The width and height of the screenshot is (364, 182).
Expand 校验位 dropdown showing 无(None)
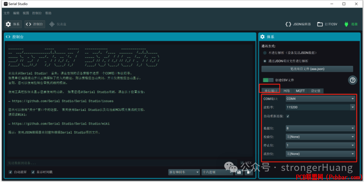coord(320,137)
